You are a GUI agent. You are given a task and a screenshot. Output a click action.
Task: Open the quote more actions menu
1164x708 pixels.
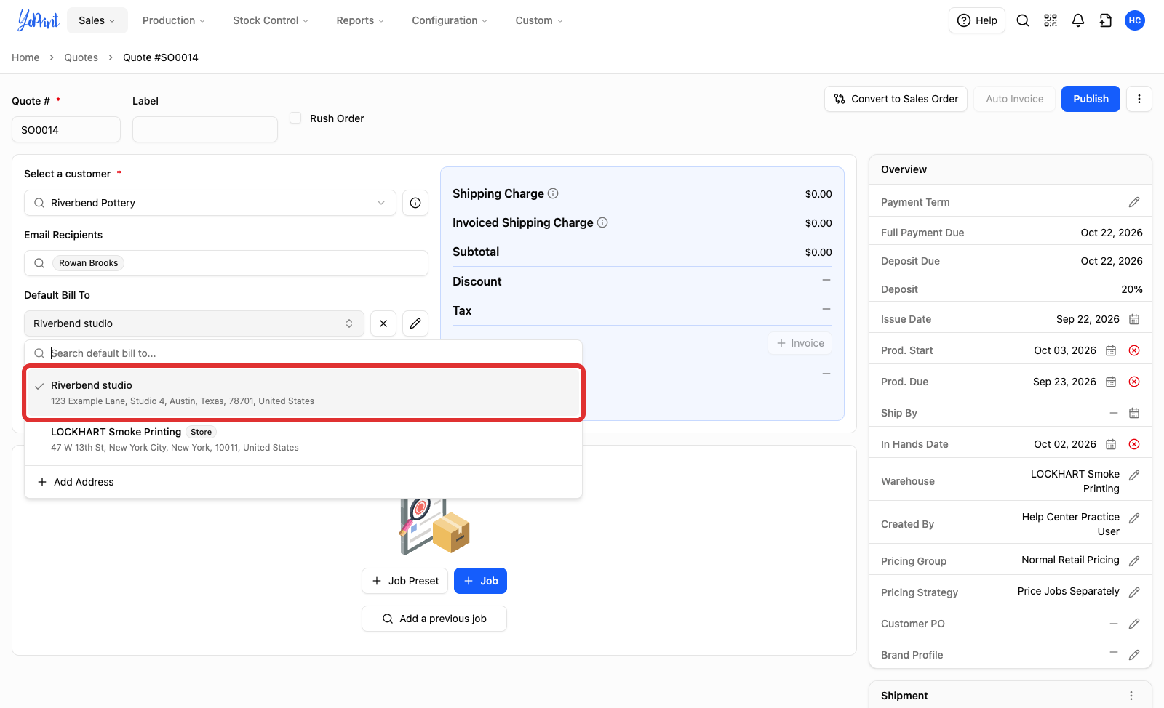tap(1139, 99)
